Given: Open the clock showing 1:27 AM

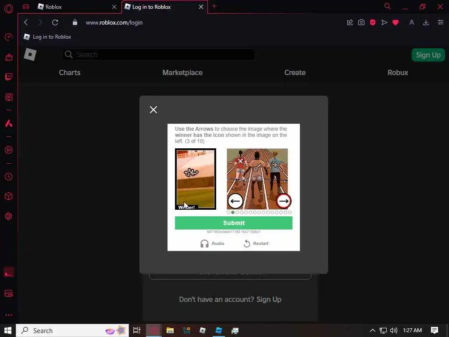Looking at the screenshot, I should (412, 330).
